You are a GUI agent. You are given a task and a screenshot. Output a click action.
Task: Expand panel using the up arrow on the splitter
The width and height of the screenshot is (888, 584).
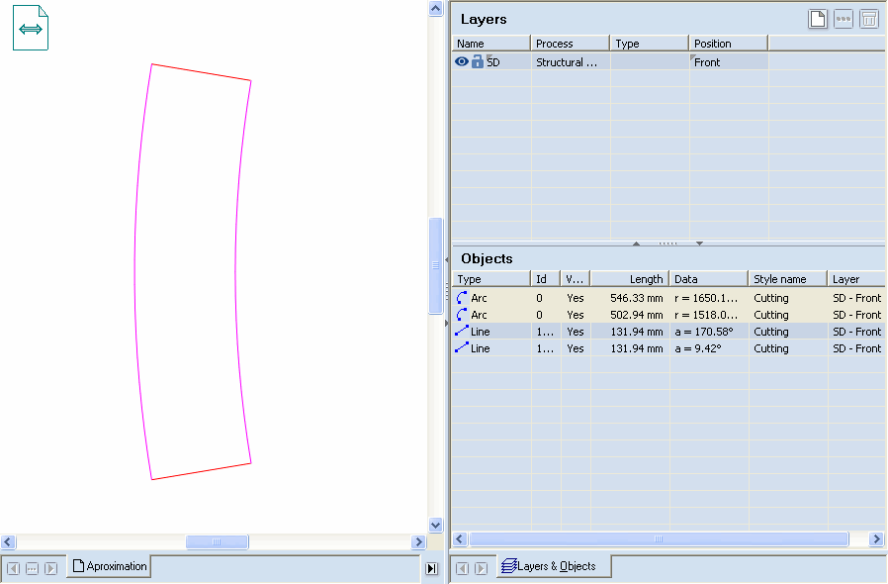point(636,243)
